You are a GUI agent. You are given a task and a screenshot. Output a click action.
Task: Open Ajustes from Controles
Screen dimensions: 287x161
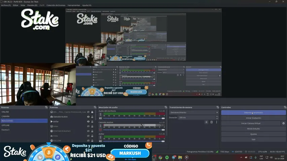coord(253,134)
